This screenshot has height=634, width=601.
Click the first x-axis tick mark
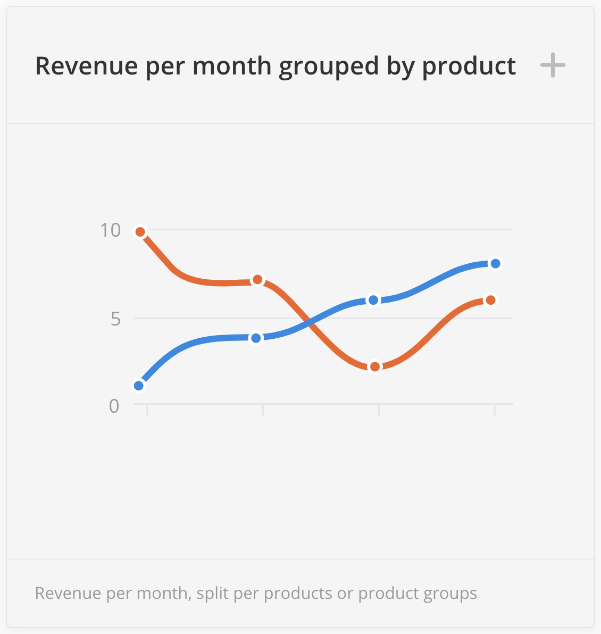(x=147, y=410)
